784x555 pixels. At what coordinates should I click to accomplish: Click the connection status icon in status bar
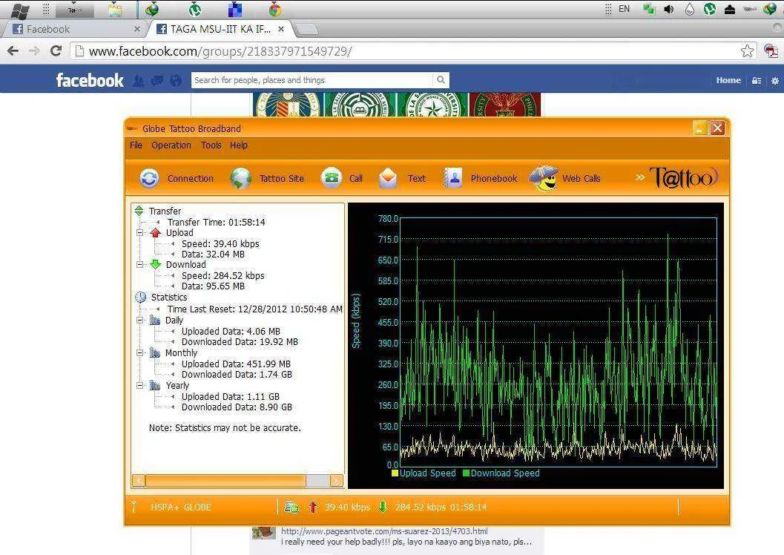(x=291, y=508)
